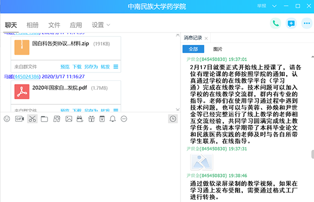Click the send-image picture icon

tap(69, 119)
